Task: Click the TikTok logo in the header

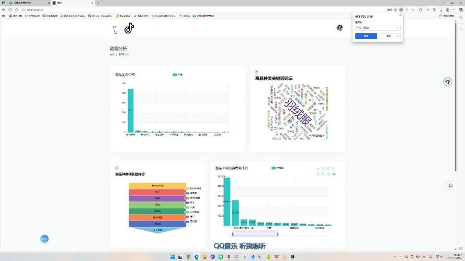Action: click(129, 28)
